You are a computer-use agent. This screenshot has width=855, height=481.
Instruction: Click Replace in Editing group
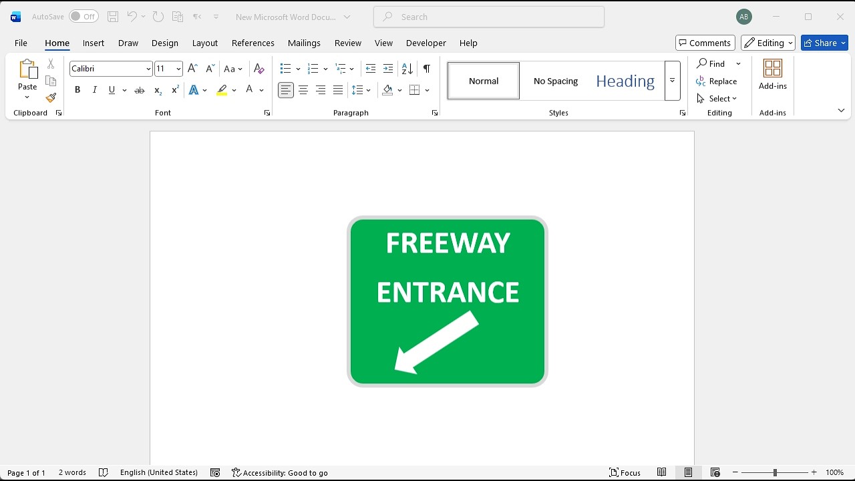click(717, 81)
